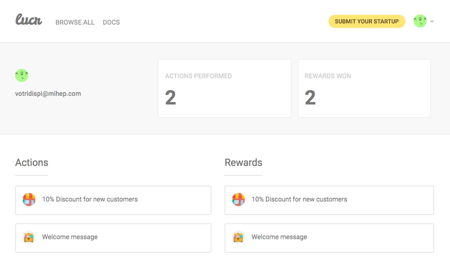Image resolution: width=450 pixels, height=274 pixels.
Task: Click the Actions section heading
Action: (32, 162)
